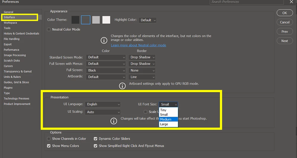Disable Dynamic Color Sliders checkbox
Screen dimensions: 297x158
pyautogui.click(x=95, y=139)
